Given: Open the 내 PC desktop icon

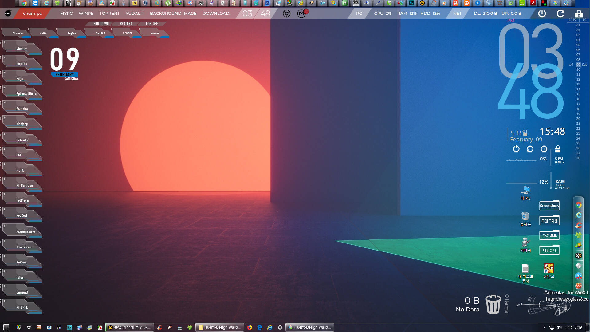Looking at the screenshot, I should (525, 193).
